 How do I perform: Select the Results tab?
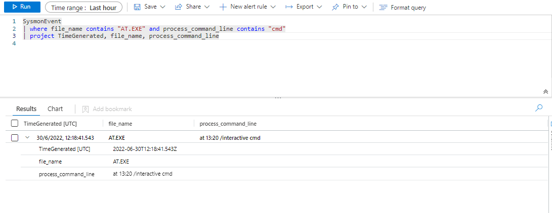(x=26, y=109)
